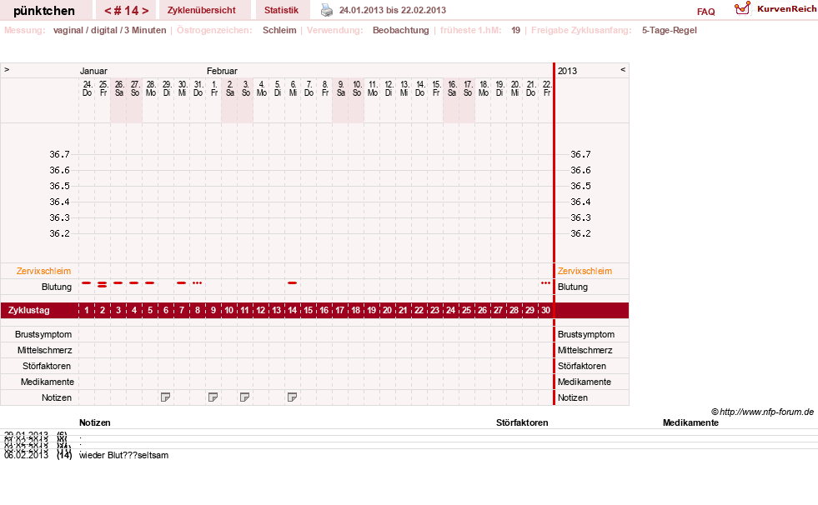Screen dimensions: 818x505
Task: Click the Medikamente column heading below chart
Action: [690, 422]
